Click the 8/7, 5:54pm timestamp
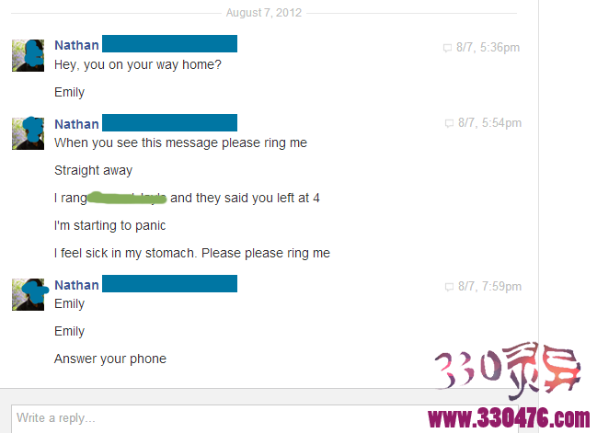 click(489, 122)
